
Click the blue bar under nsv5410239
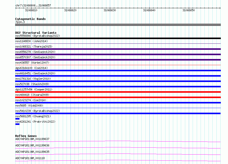coord(118,113)
